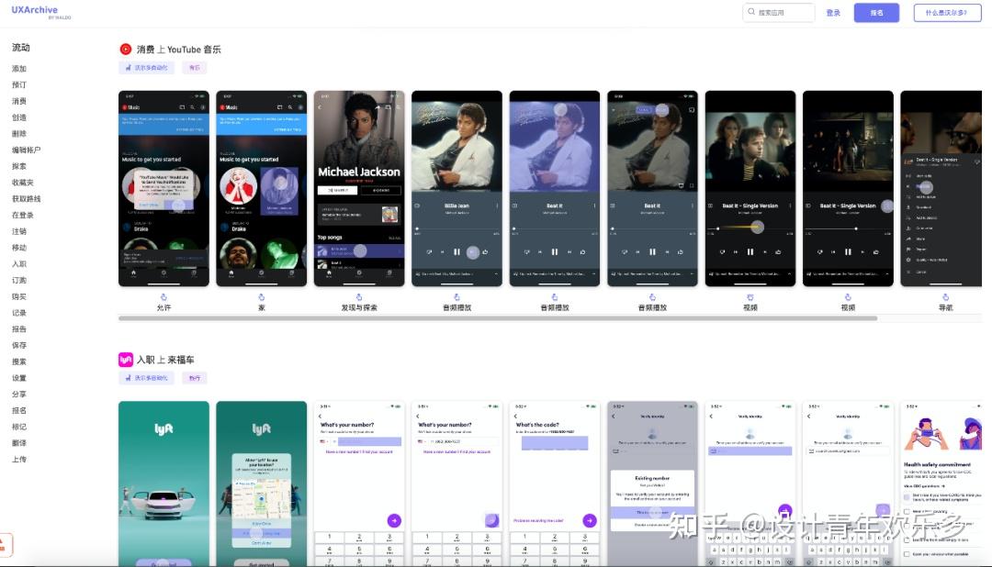
Task: Select 编辑账户 in the flows sidebar
Action: pyautogui.click(x=26, y=150)
